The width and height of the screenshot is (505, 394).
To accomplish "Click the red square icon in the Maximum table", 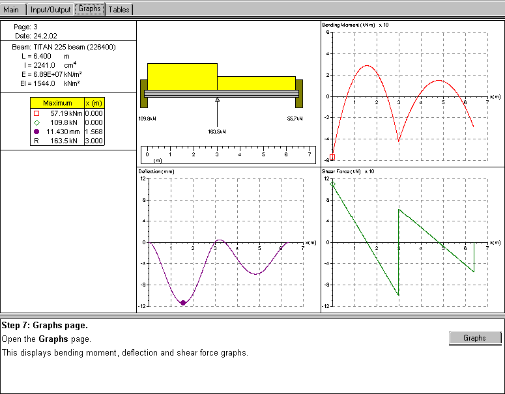I will (36, 113).
